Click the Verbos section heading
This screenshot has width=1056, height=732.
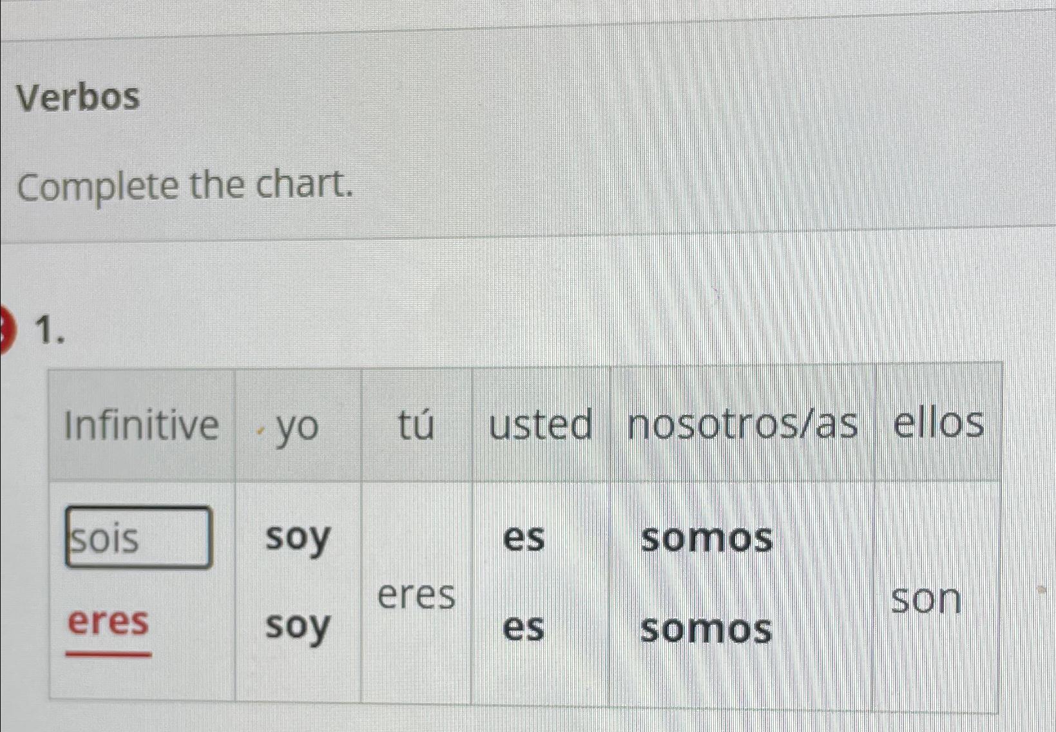(78, 97)
